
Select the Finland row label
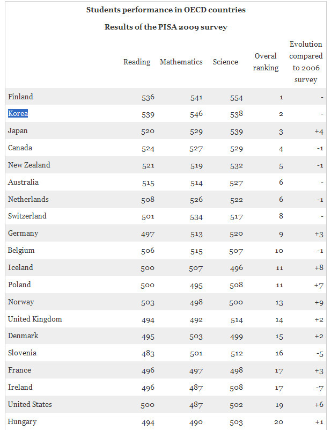(20, 97)
